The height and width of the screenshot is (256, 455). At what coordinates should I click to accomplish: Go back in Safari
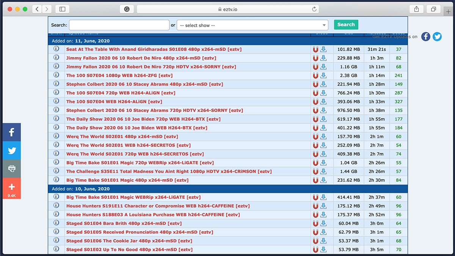click(37, 9)
